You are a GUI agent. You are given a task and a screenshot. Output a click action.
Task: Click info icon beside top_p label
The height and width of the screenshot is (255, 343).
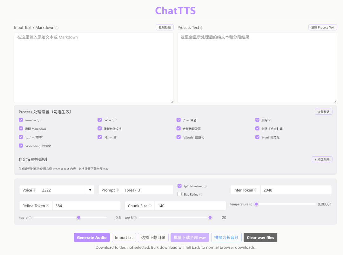(x=30, y=218)
